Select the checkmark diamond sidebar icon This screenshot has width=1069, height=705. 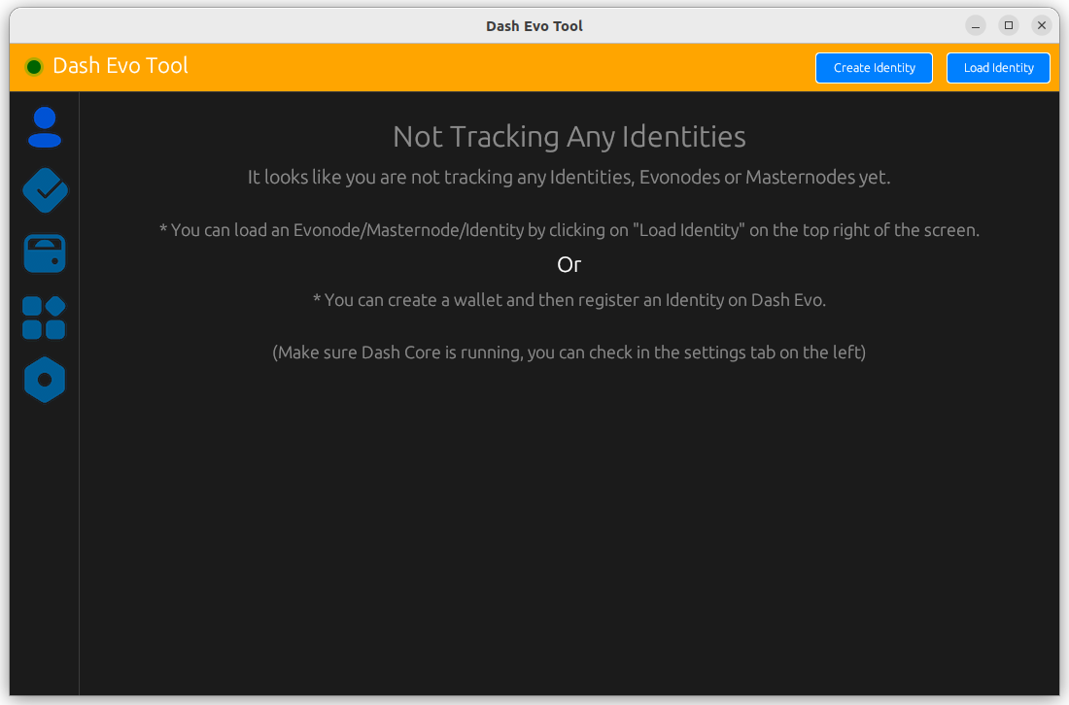(45, 190)
